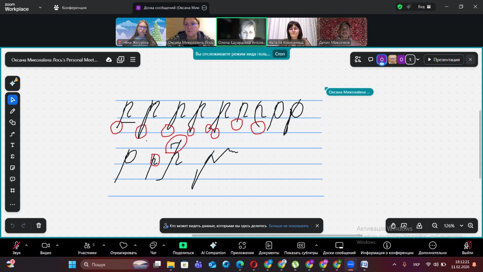The height and width of the screenshot is (272, 483).
Task: Select the Shapes tool in whiteboard toolbar
Action: (x=12, y=122)
